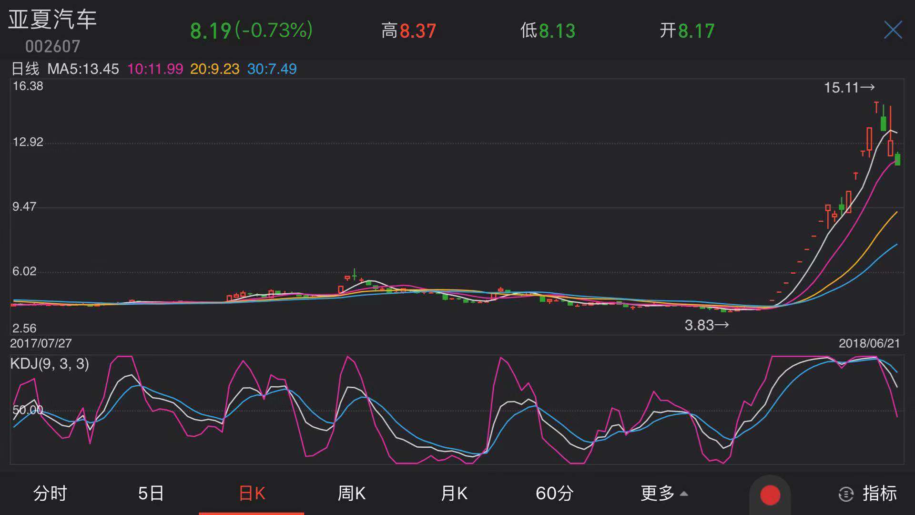Viewport: 915px width, 515px height.
Task: Tap the low price 低8.13
Action: click(x=548, y=31)
